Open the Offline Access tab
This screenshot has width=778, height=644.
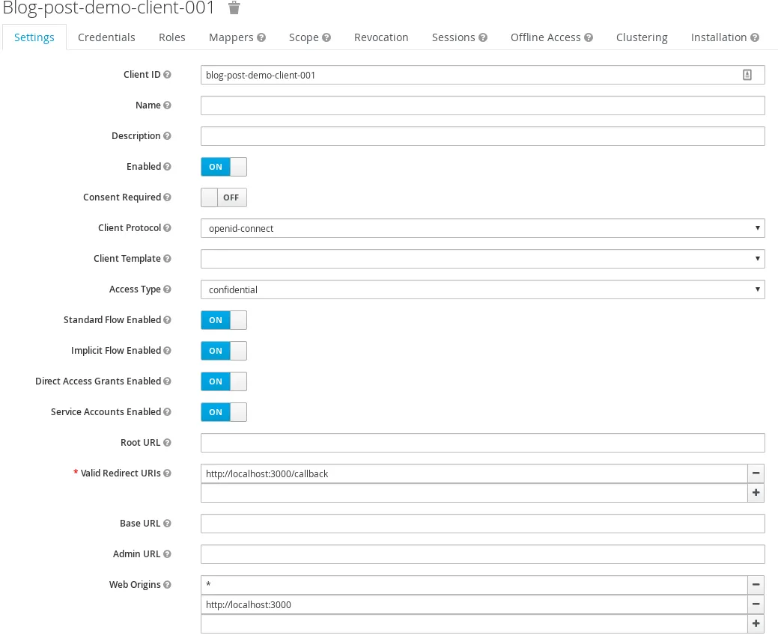[x=552, y=37]
